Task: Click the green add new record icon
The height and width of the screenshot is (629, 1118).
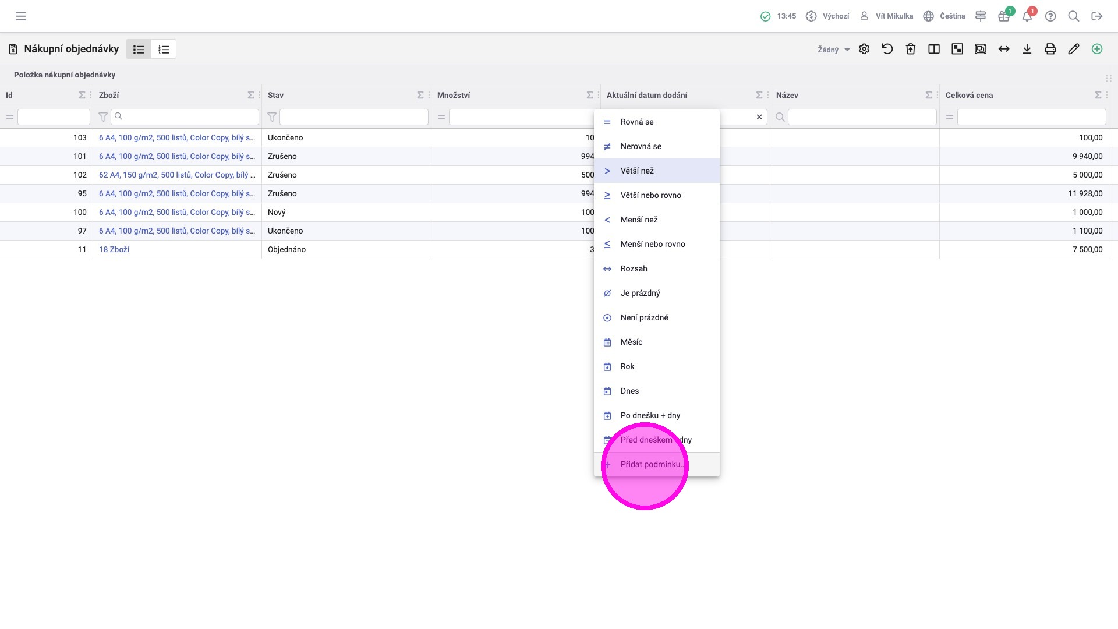Action: tap(1096, 49)
